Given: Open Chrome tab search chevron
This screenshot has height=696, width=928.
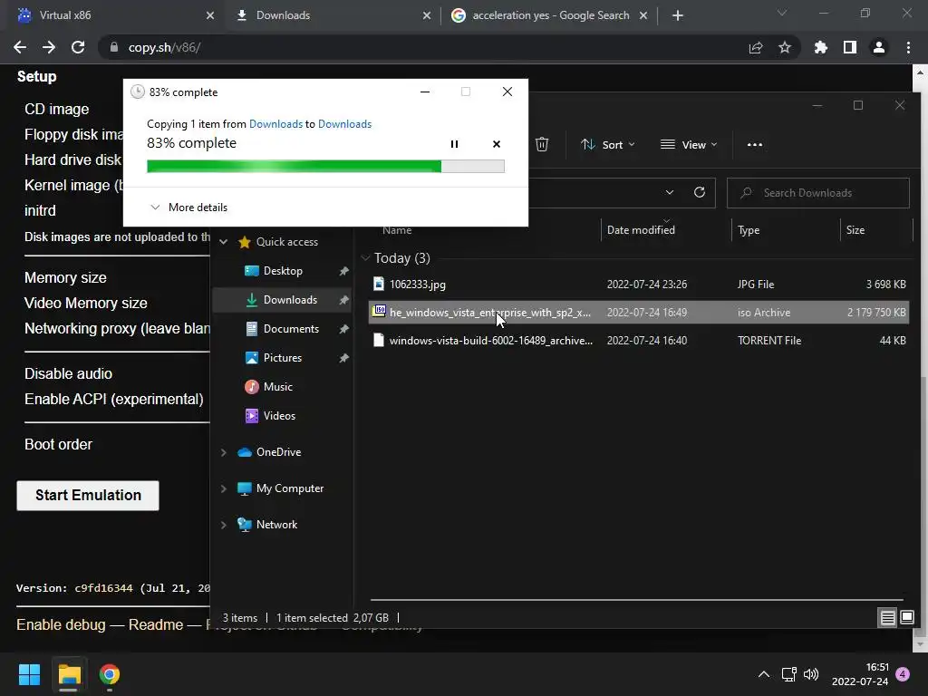Looking at the screenshot, I should click(782, 13).
